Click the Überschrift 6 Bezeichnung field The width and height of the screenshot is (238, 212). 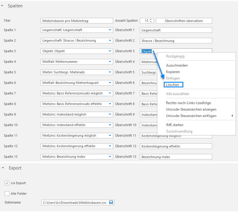coord(149,83)
